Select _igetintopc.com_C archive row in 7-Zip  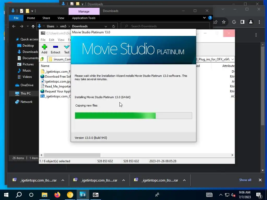[56, 96]
